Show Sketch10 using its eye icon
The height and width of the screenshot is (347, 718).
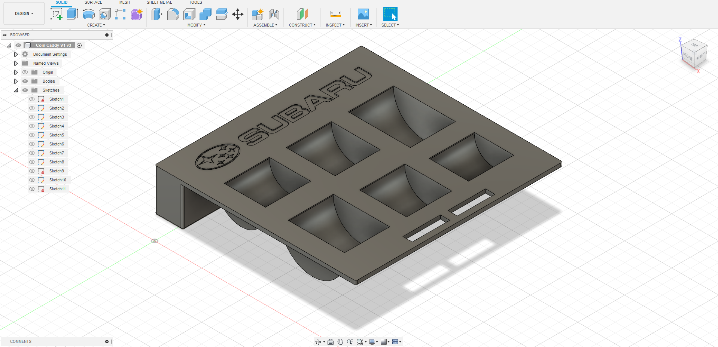click(x=32, y=180)
